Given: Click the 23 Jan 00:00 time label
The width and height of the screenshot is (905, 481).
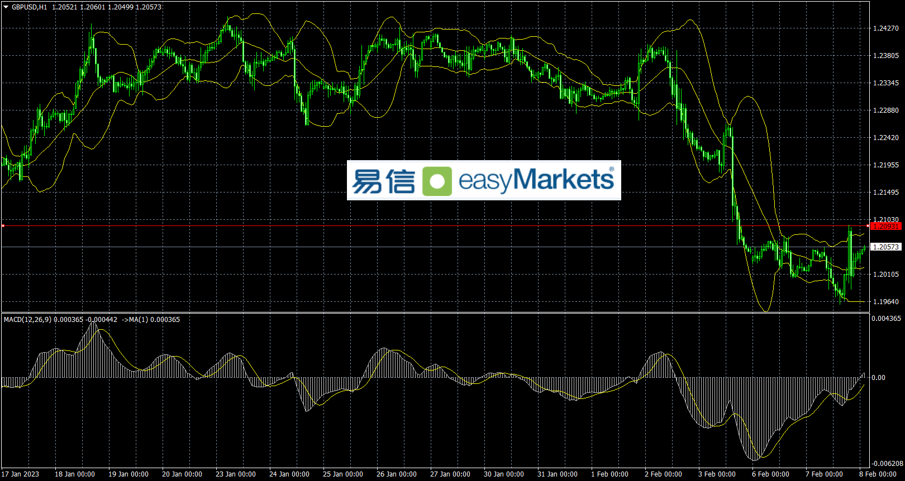Looking at the screenshot, I should pyautogui.click(x=236, y=474).
